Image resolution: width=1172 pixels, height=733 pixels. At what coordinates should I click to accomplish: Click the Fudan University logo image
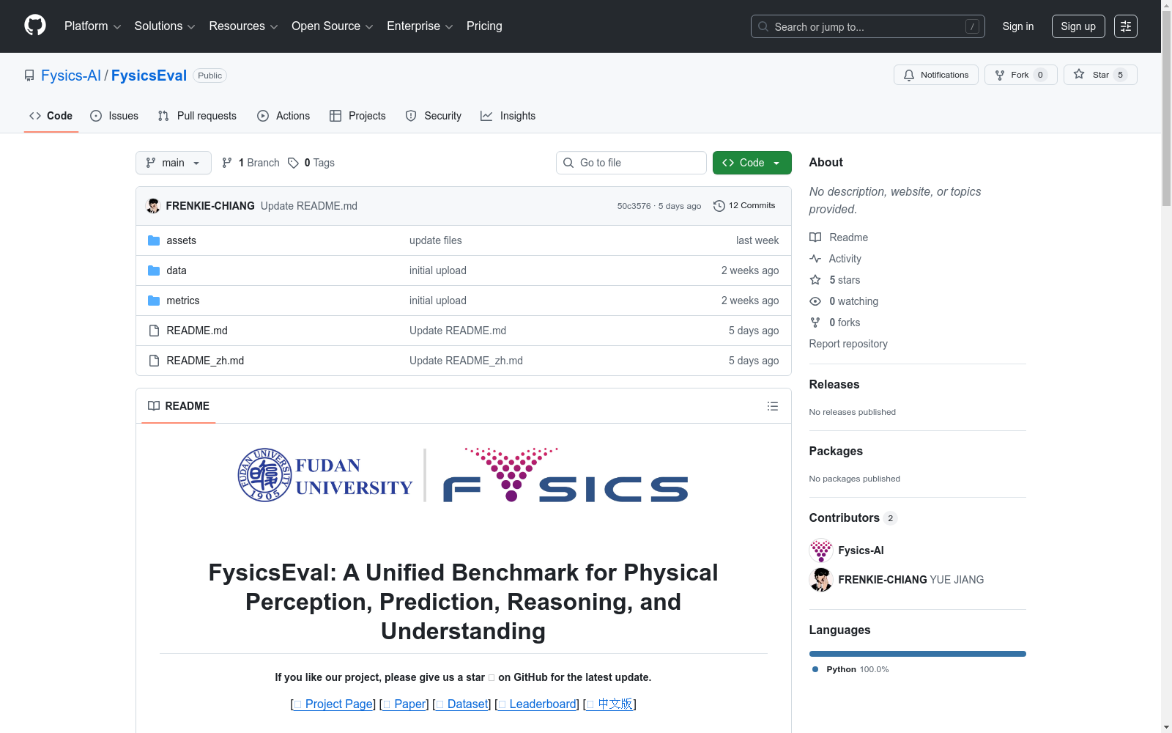[x=325, y=475]
